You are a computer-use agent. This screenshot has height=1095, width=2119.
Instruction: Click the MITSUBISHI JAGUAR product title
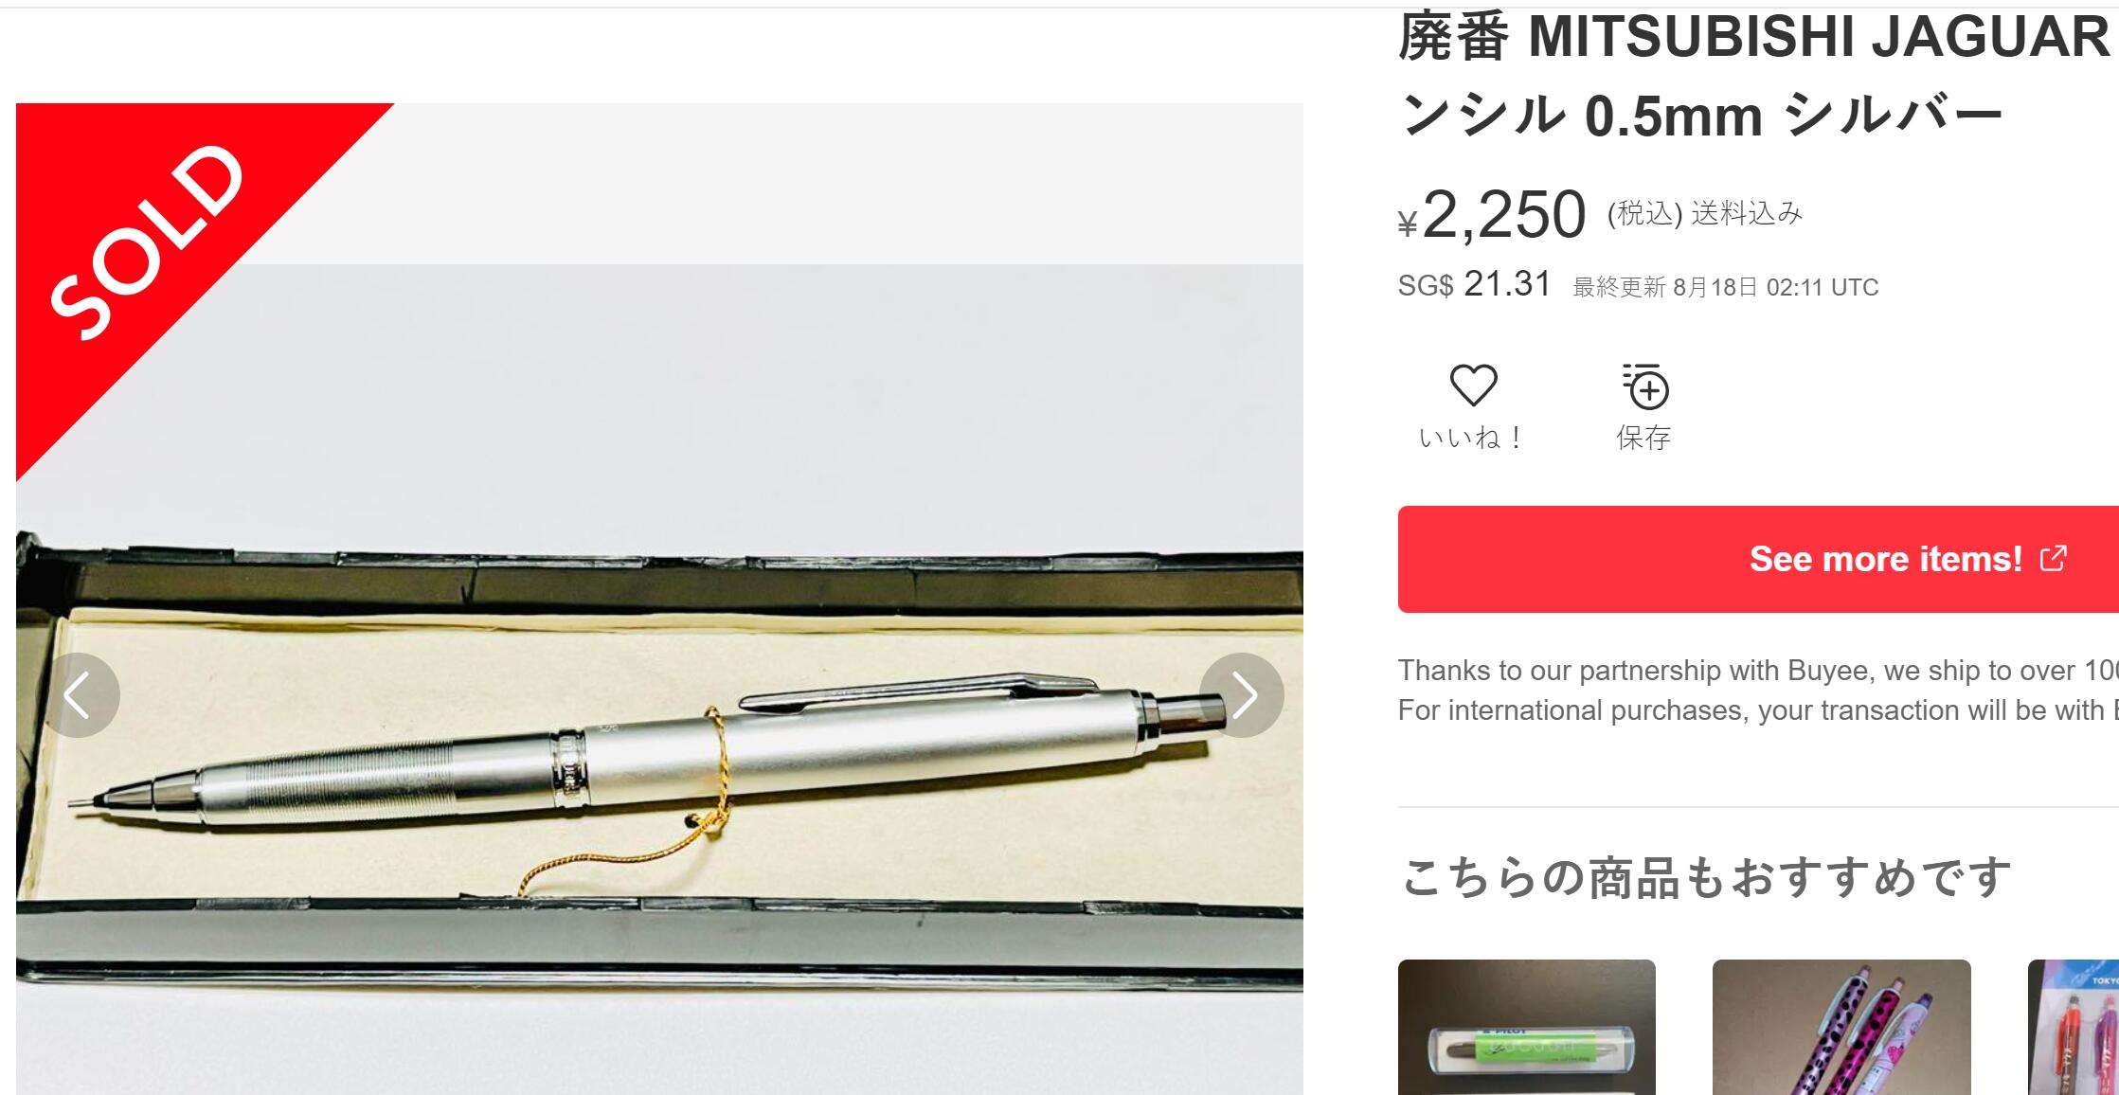pos(1758,76)
